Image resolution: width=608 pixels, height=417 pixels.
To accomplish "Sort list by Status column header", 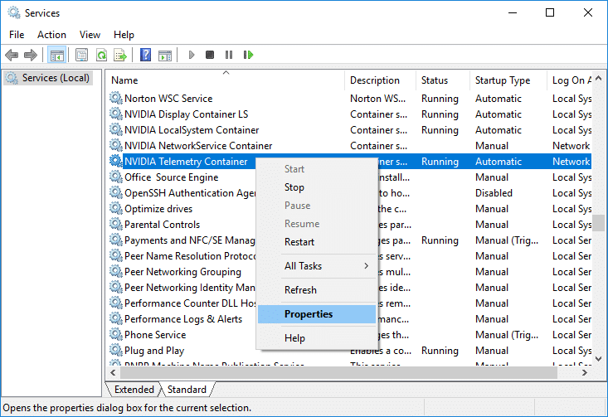I will click(x=435, y=80).
